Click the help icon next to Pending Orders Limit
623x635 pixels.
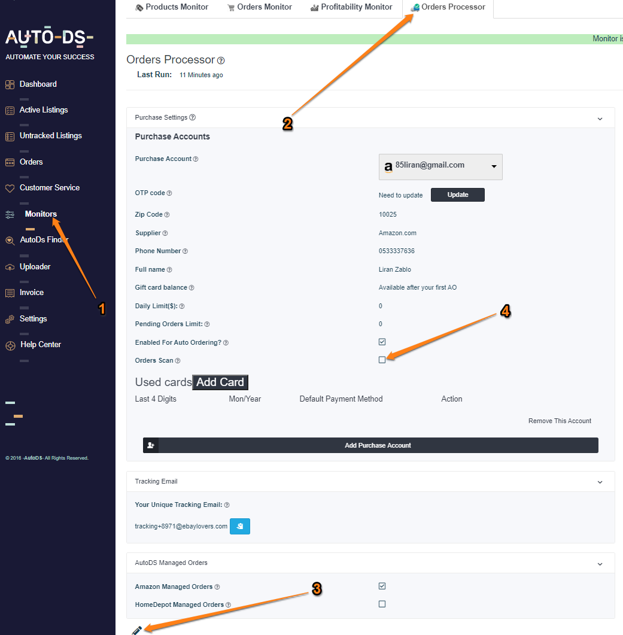[x=207, y=324]
